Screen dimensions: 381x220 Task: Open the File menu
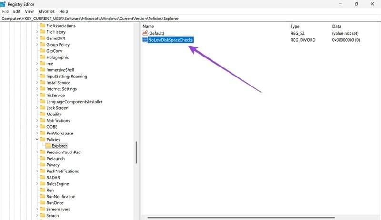(x=6, y=11)
